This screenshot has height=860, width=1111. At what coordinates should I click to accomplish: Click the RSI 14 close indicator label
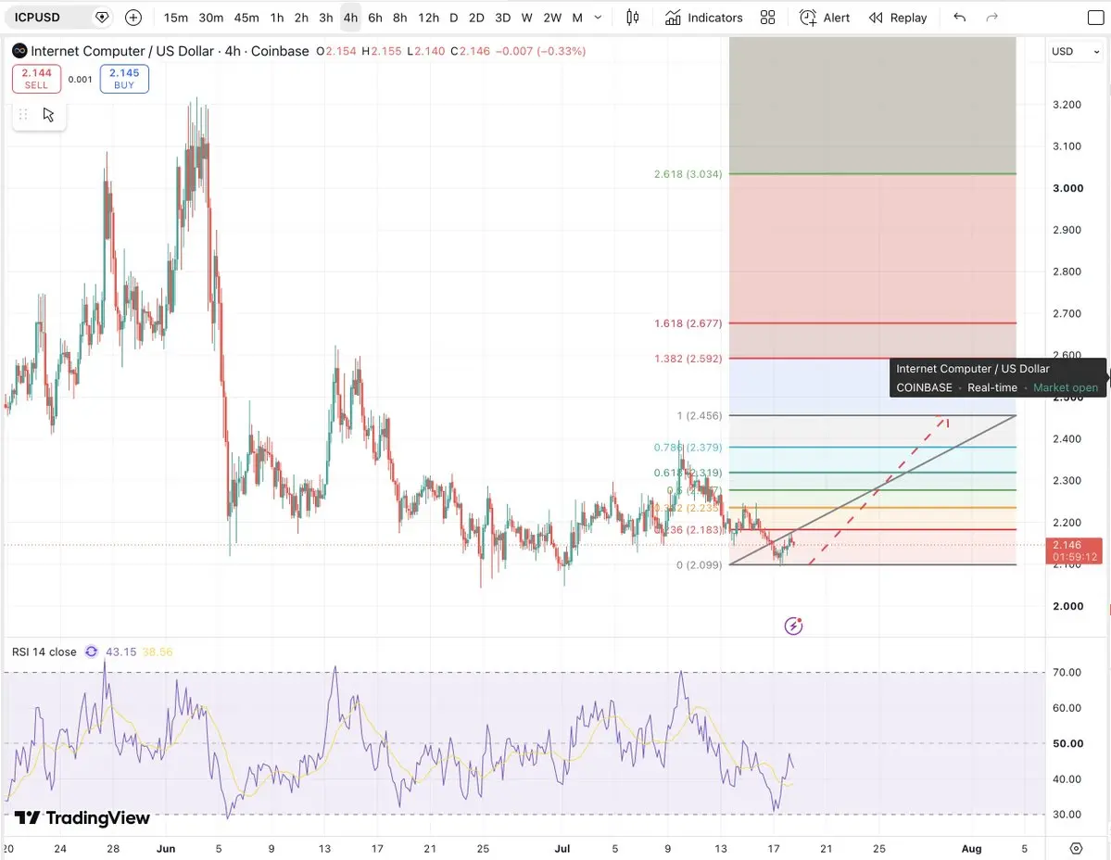(x=44, y=651)
